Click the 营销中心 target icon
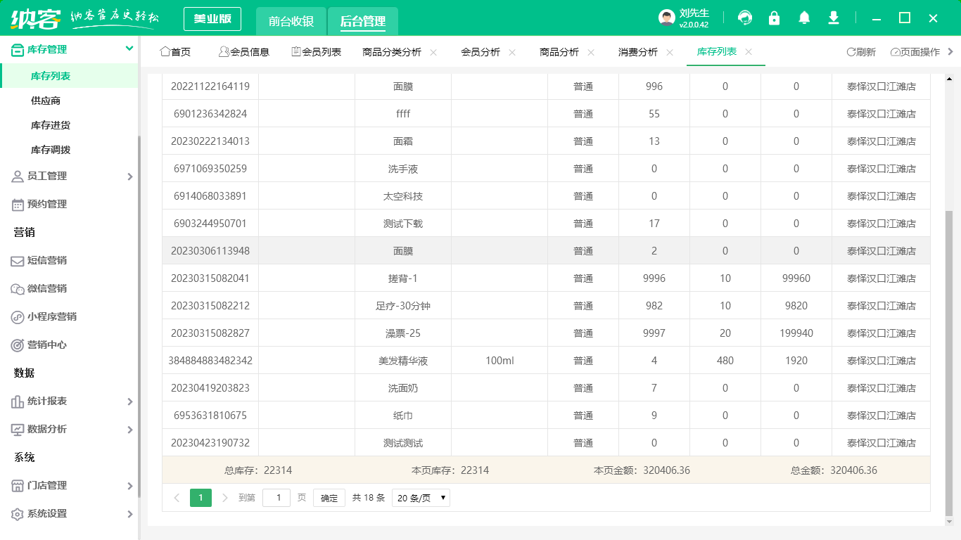This screenshot has height=540, width=961. (18, 345)
